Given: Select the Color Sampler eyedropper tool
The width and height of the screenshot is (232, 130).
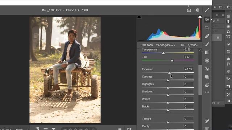Looking at the screenshot, I should click(x=207, y=121).
